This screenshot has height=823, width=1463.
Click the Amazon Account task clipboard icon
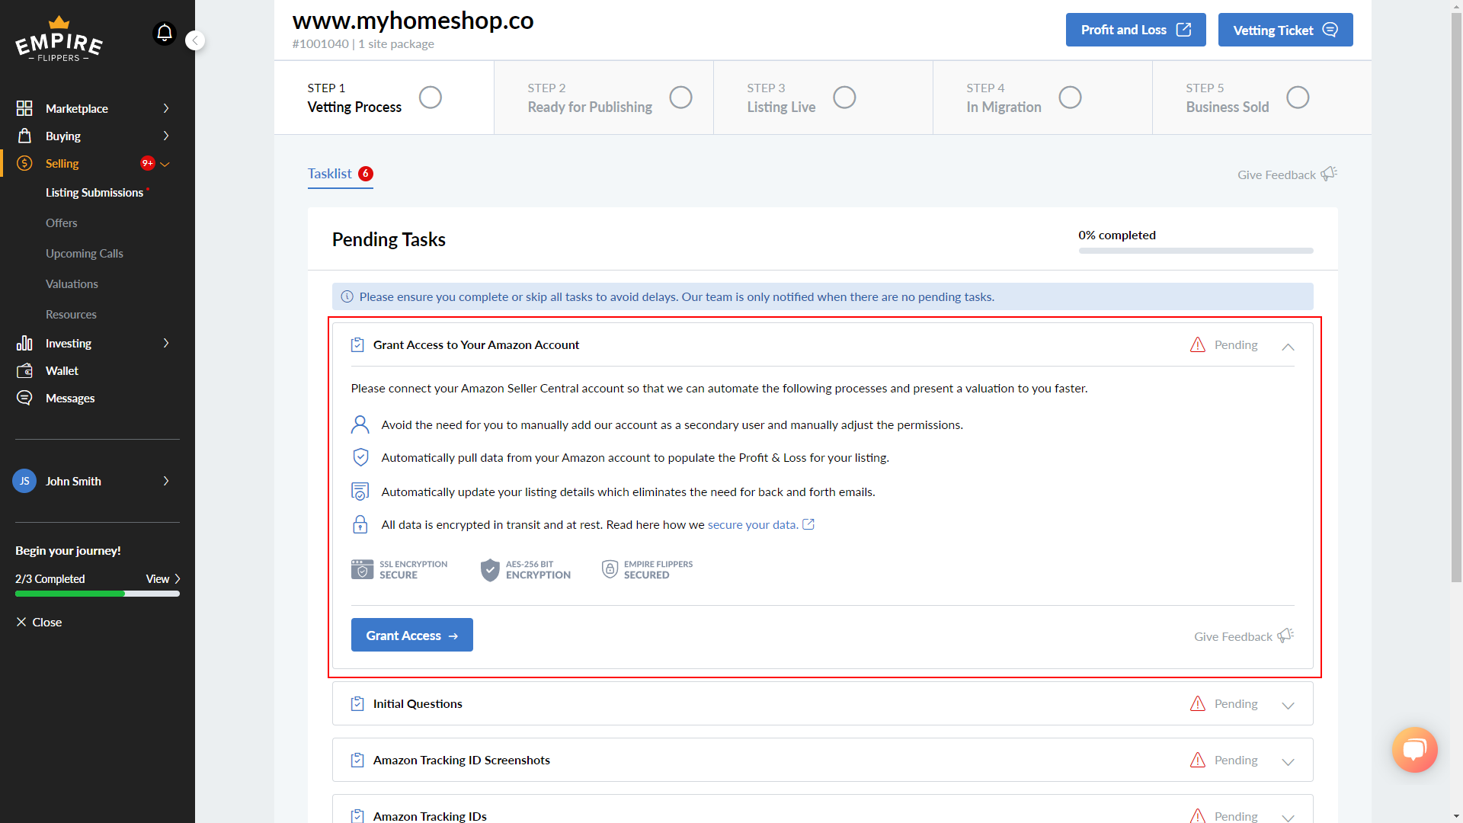point(357,344)
